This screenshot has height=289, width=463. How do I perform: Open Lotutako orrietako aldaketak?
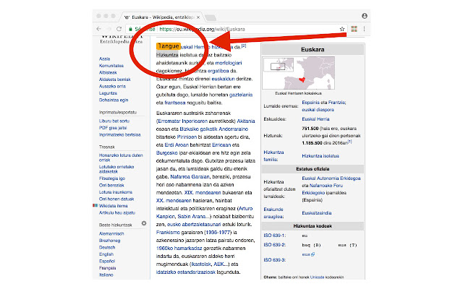(x=116, y=169)
